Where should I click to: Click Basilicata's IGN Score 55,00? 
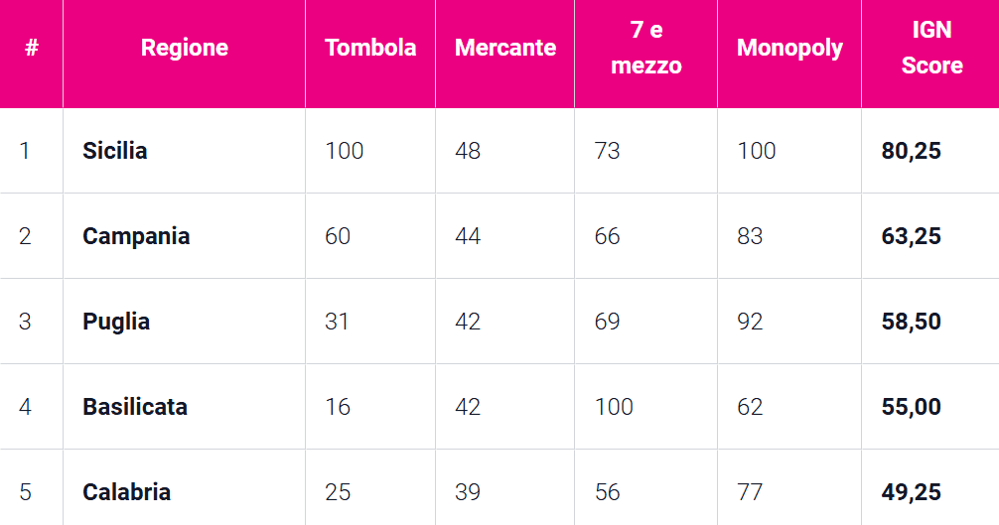pyautogui.click(x=911, y=407)
